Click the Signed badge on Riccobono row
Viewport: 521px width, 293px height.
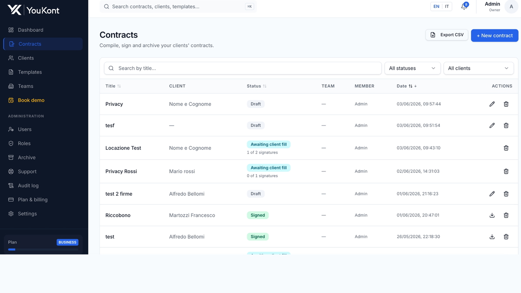tap(258, 215)
